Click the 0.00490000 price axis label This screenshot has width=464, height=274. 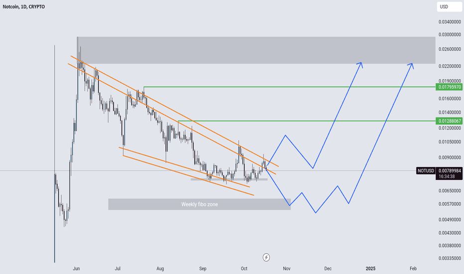tap(450, 220)
